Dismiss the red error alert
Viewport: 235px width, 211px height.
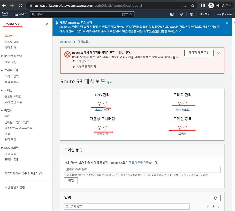(x=218, y=53)
